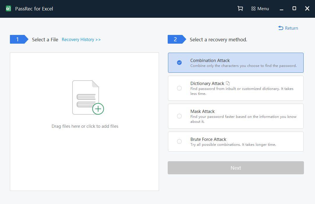Viewport: 315px width, 204px height.
Task: Click the Return link text
Action: coord(291,28)
